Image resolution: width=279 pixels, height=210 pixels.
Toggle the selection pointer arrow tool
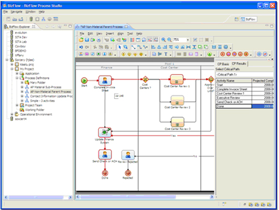tap(120, 47)
